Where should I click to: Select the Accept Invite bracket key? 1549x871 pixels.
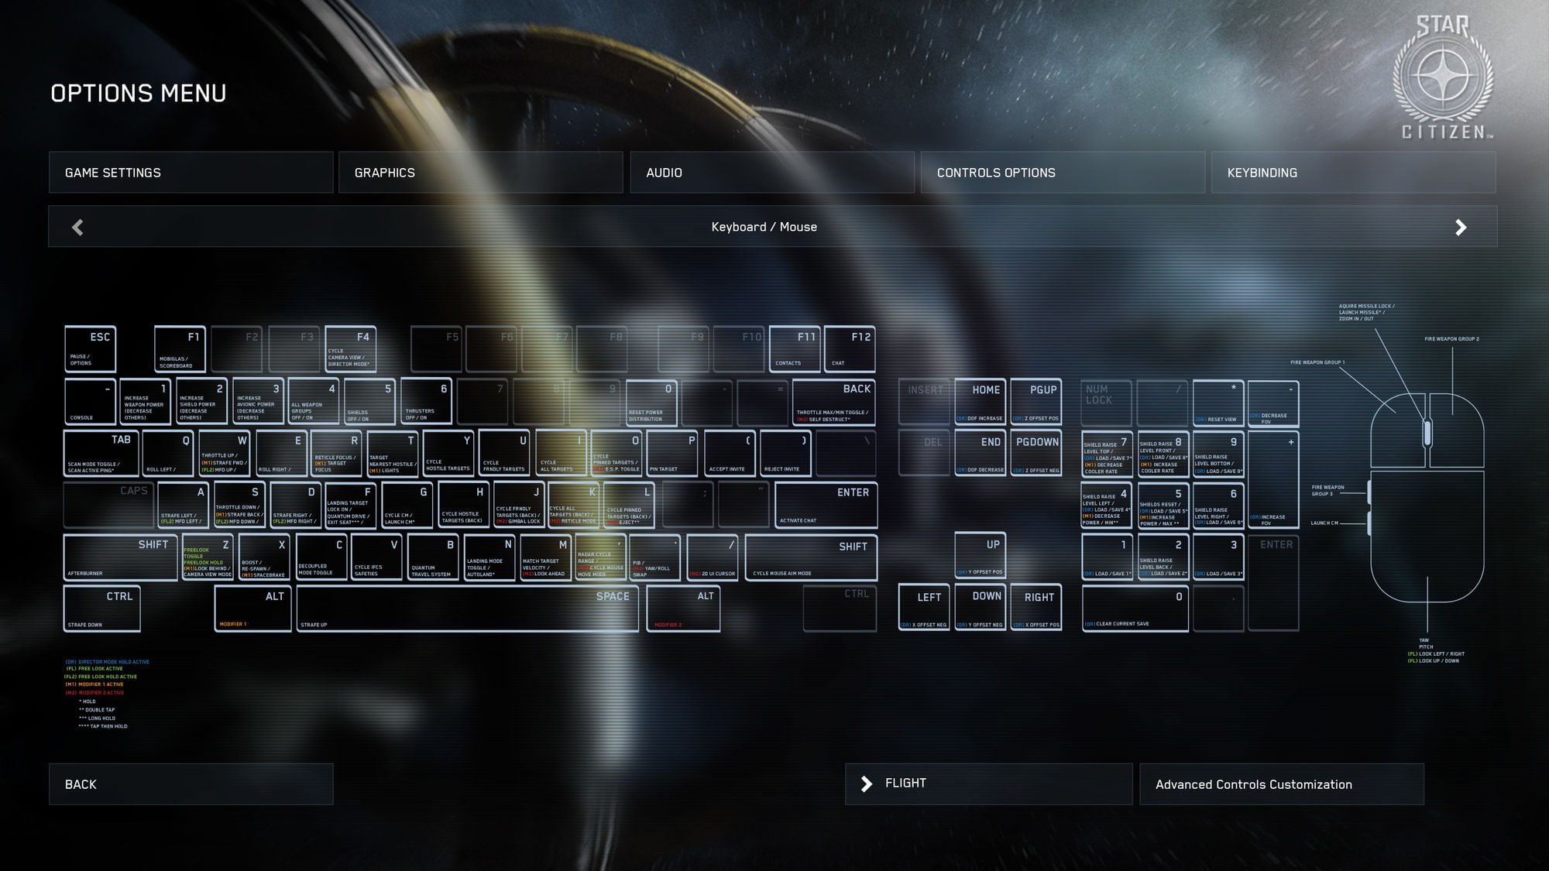click(x=730, y=453)
